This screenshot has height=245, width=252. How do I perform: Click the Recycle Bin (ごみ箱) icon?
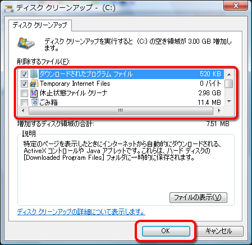[x=35, y=102]
